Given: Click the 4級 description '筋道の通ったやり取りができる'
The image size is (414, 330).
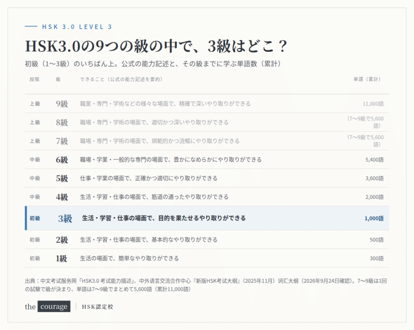Looking at the screenshot, I should click(x=190, y=197).
